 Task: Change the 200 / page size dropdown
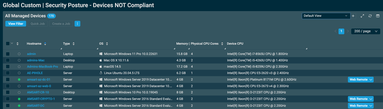(x=366, y=31)
